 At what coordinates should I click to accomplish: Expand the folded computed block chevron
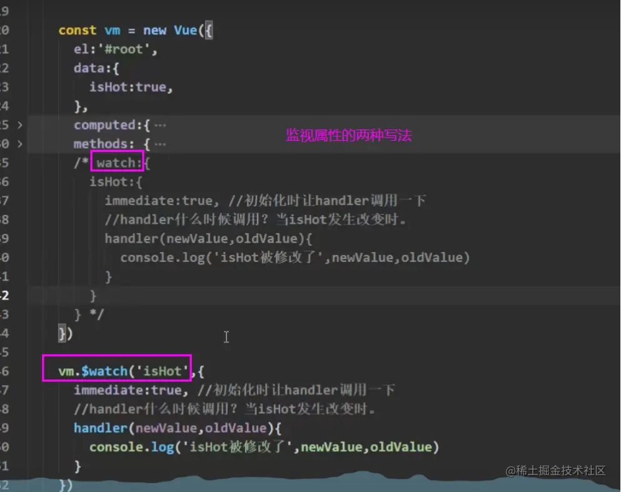click(20, 125)
